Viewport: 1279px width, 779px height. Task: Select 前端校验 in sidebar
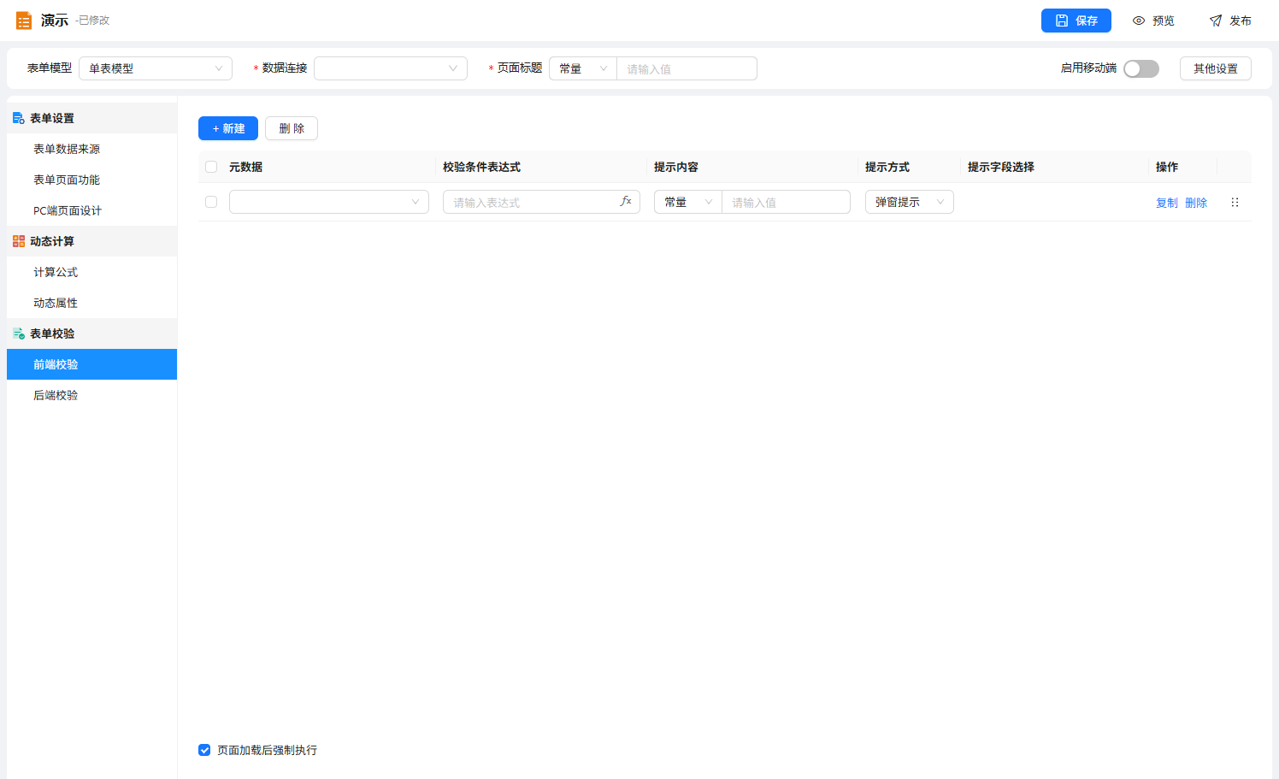click(x=92, y=364)
